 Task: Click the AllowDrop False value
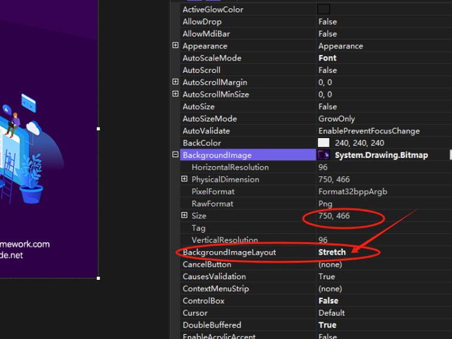[x=327, y=22]
